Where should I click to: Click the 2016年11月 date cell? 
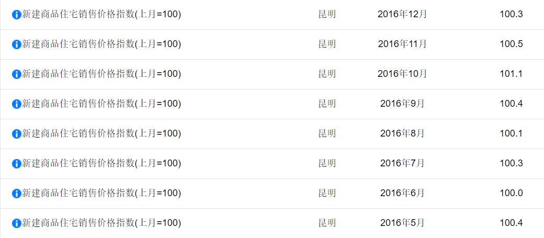pos(402,44)
